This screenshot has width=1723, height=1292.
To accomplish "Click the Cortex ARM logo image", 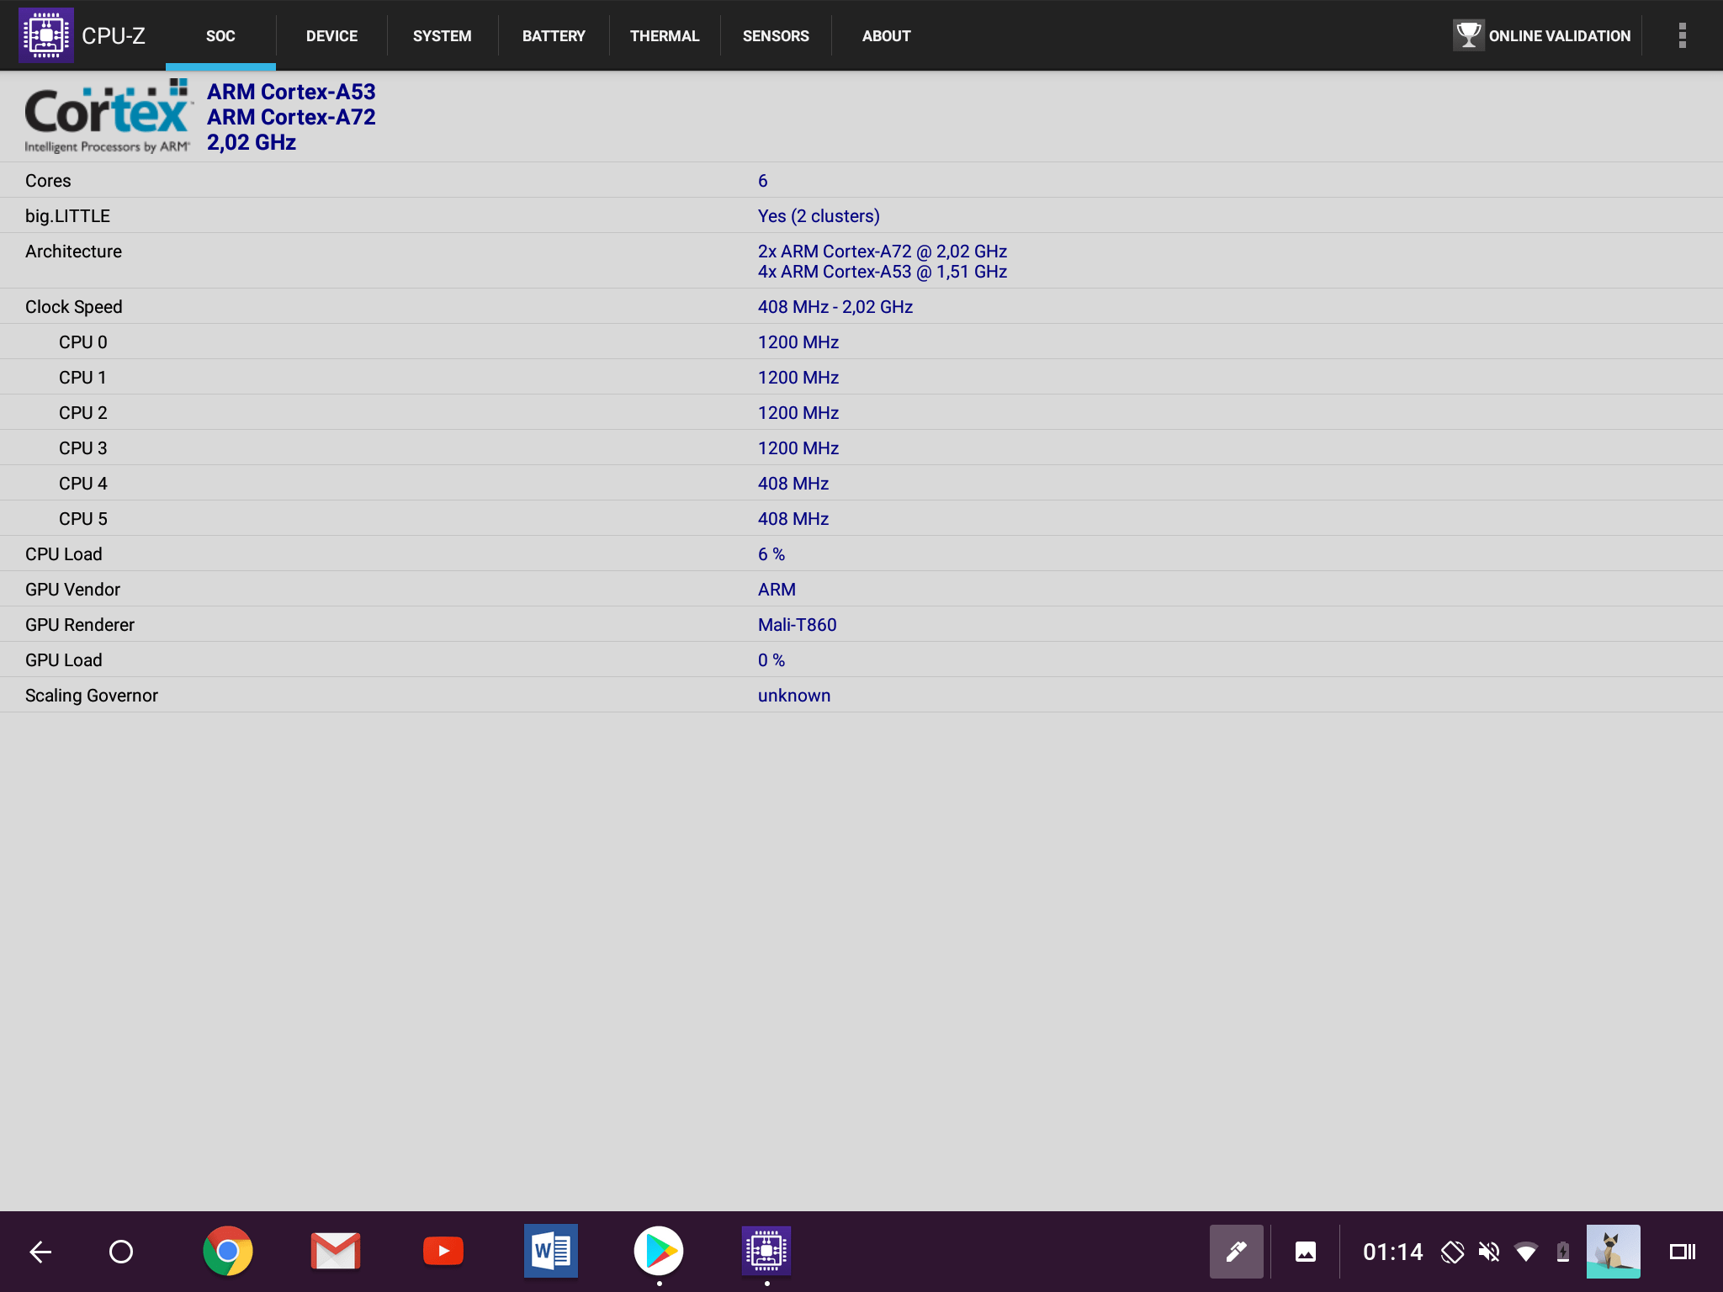I will click(x=108, y=116).
